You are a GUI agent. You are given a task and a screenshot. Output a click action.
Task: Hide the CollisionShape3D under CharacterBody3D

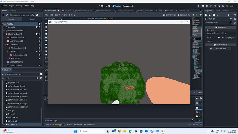[39, 38]
